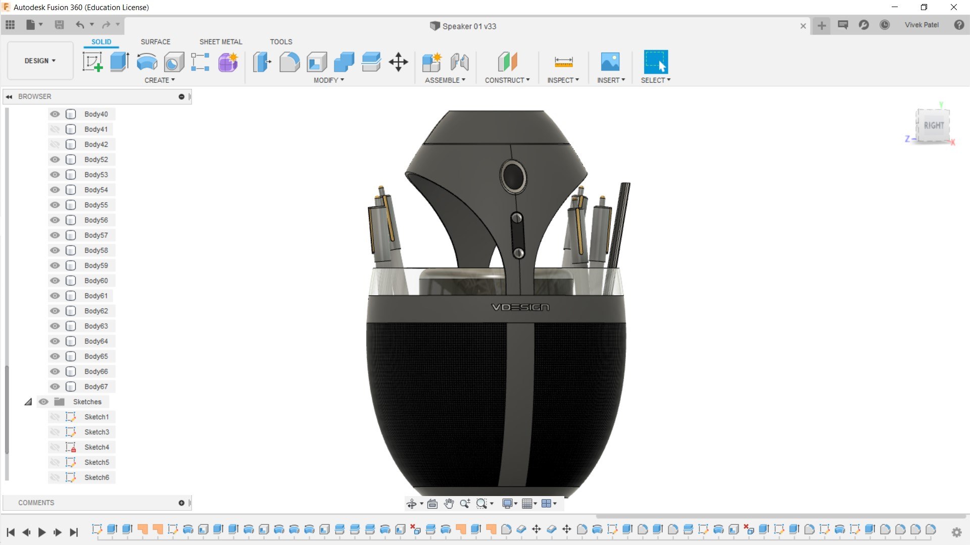Image resolution: width=970 pixels, height=545 pixels.
Task: Hide Body60 with its eye icon
Action: (55, 281)
